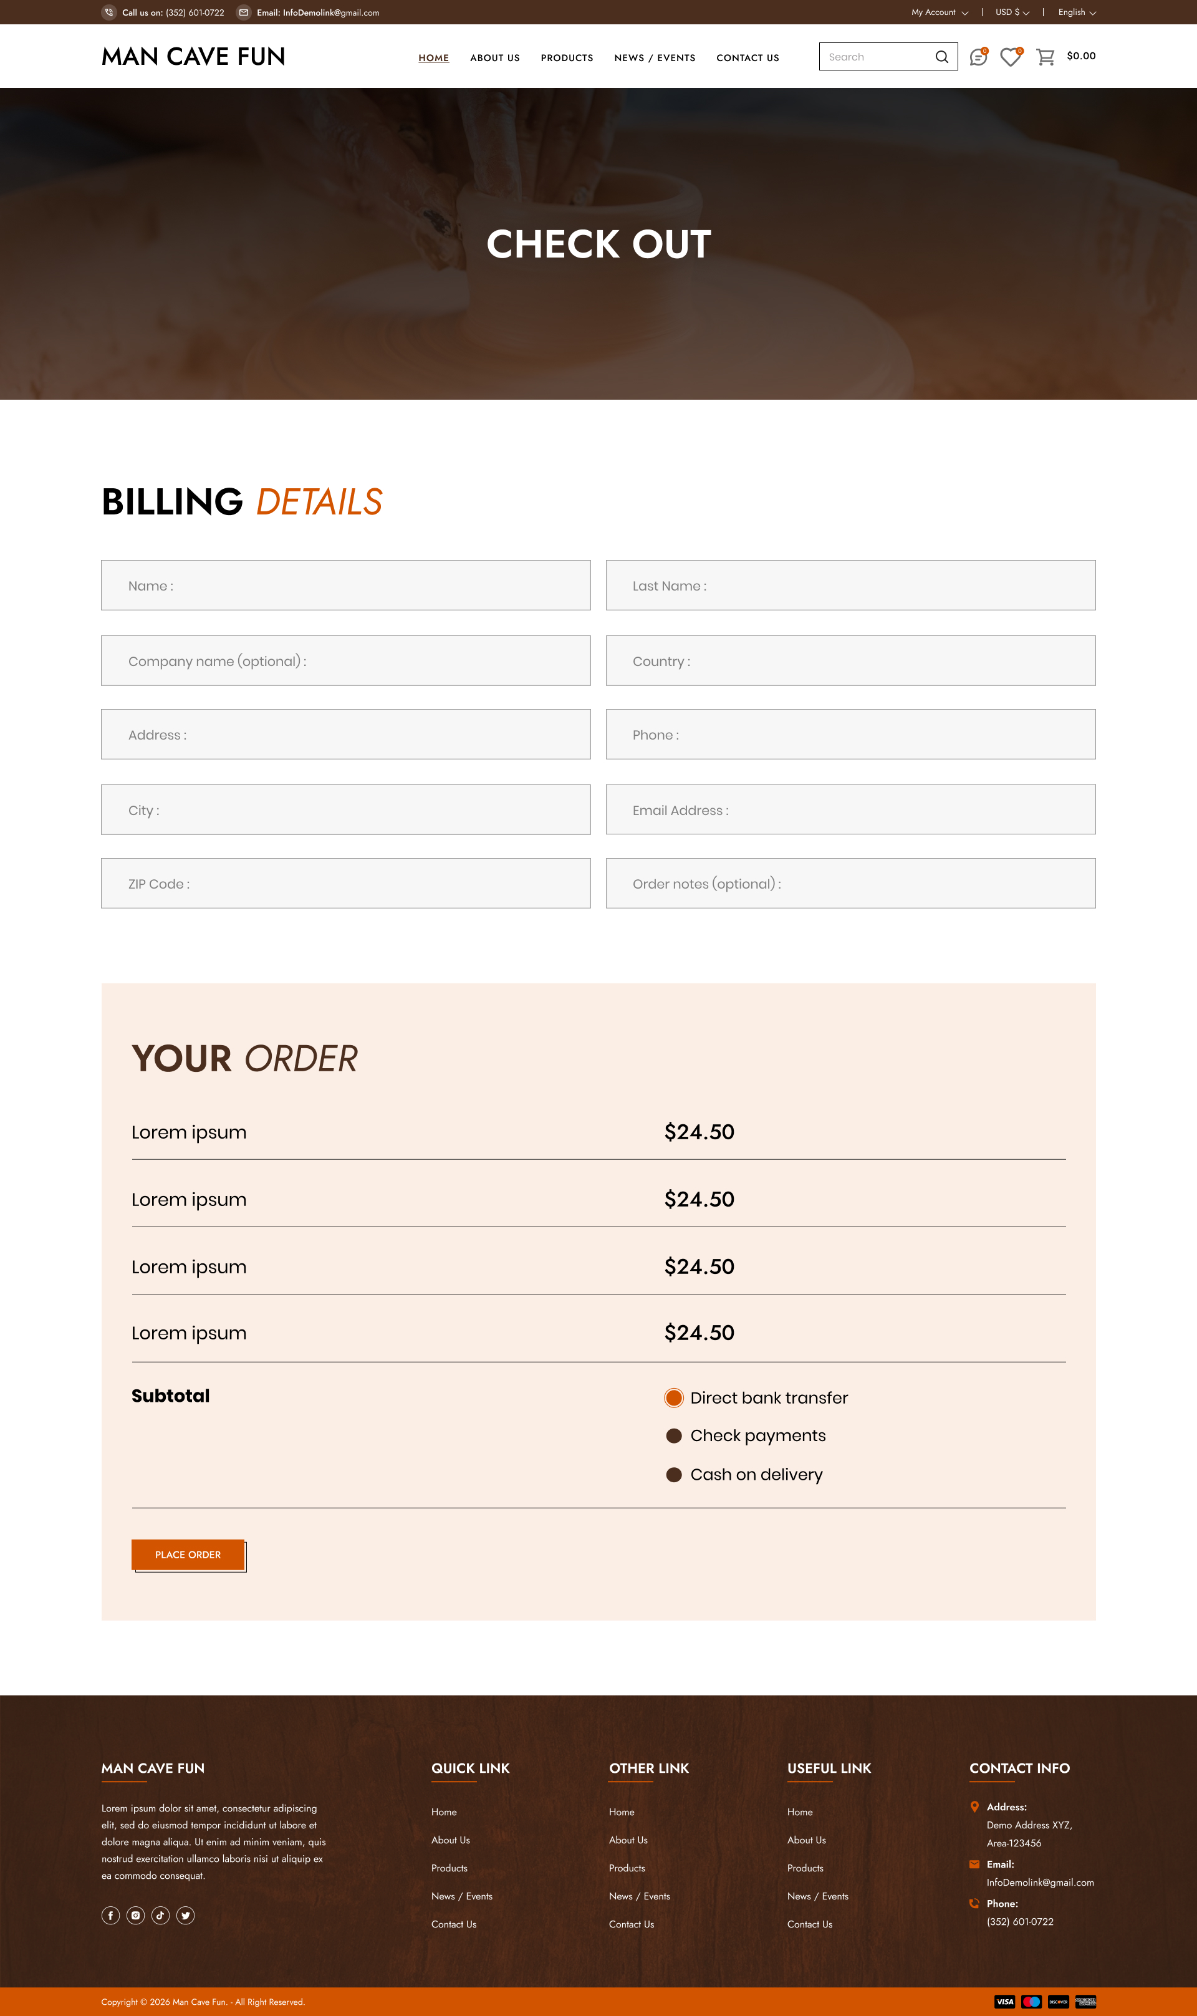Choose Cash on delivery payment
Image resolution: width=1197 pixels, height=2016 pixels.
(675, 1475)
